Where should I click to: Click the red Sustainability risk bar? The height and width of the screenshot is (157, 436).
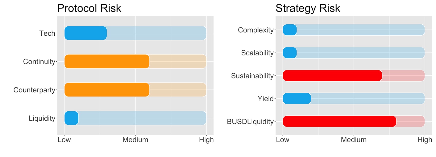332,76
